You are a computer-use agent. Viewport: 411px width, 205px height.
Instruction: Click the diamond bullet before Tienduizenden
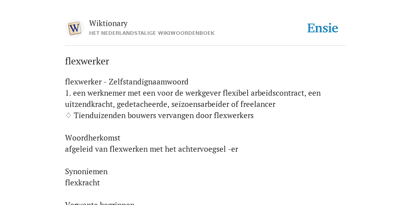tap(68, 115)
